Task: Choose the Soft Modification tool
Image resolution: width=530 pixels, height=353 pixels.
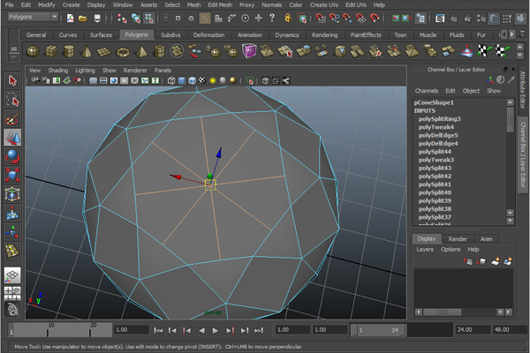Action: click(x=12, y=214)
